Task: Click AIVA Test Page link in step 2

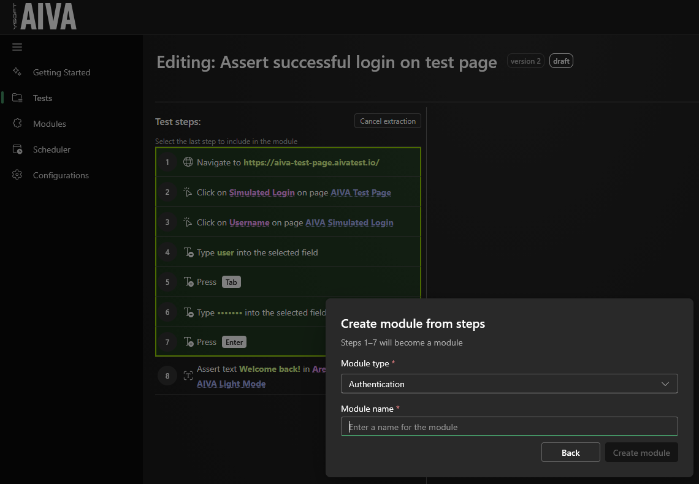Action: tap(361, 192)
